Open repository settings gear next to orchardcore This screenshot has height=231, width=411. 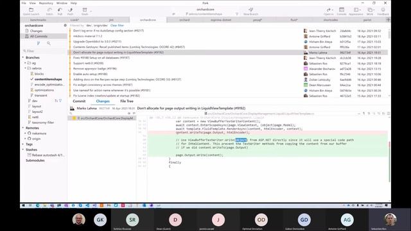pyautogui.click(x=65, y=26)
